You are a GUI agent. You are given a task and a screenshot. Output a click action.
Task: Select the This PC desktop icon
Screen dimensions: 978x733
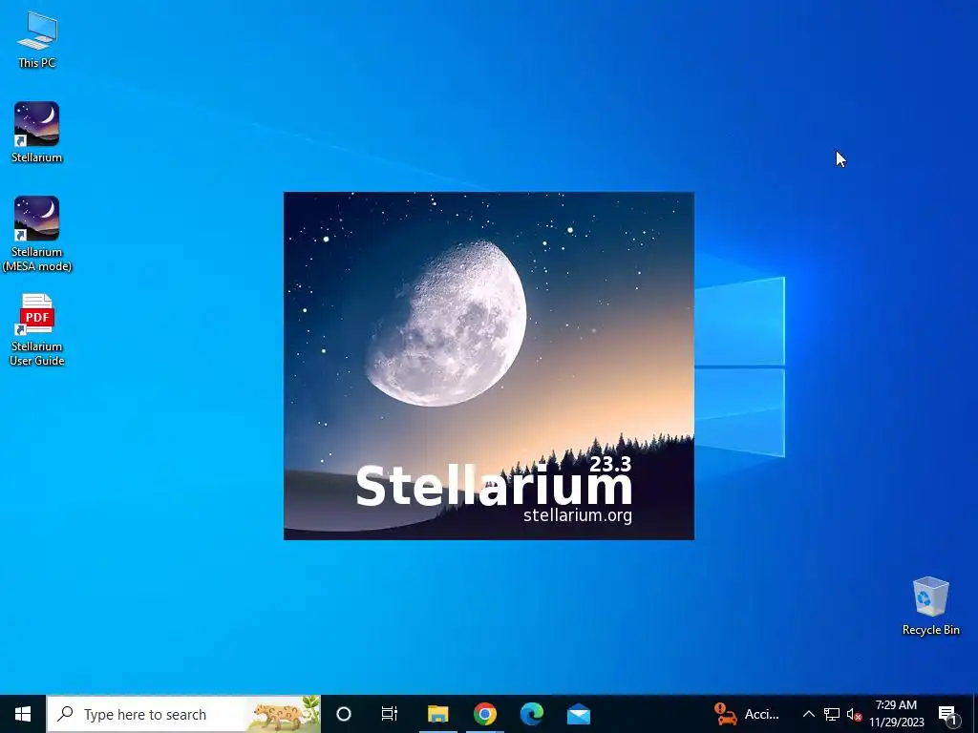(37, 40)
